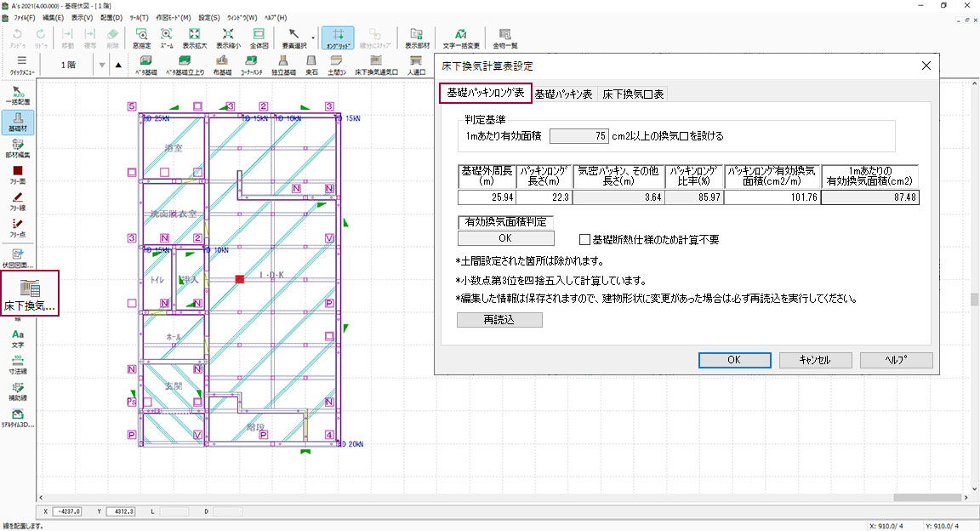The height and width of the screenshot is (531, 980).
Task: Click the 基礎外周長 cell 25.94
Action: click(x=487, y=197)
